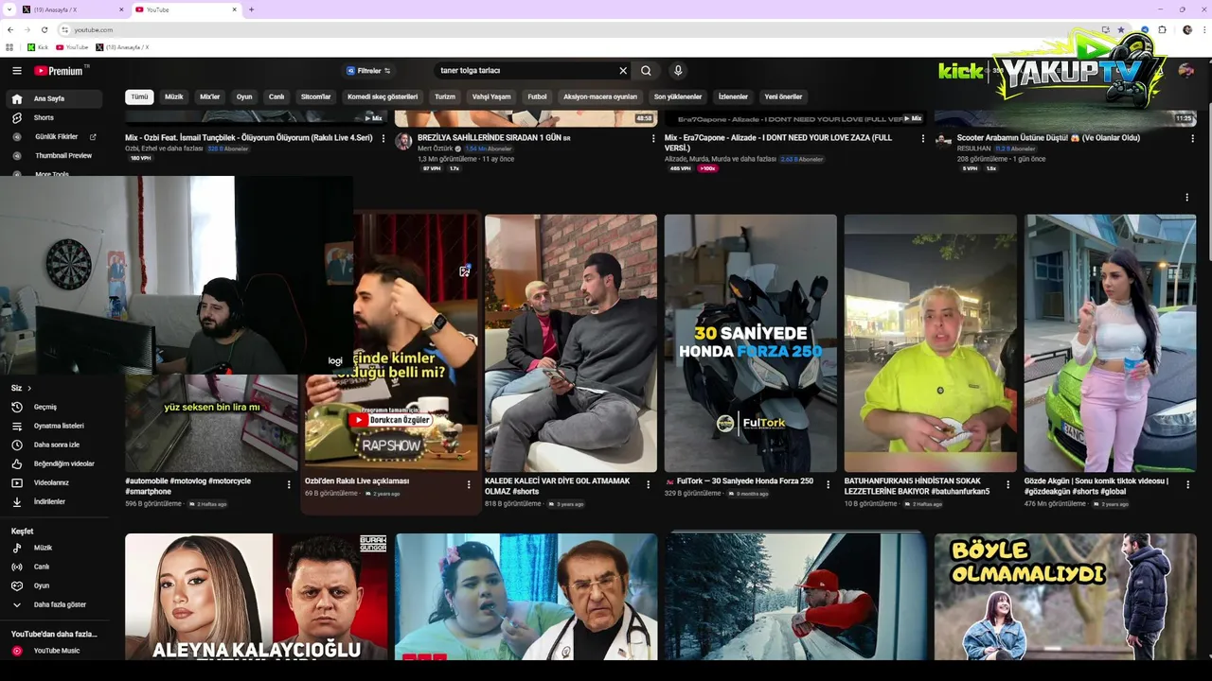Viewport: 1212px width, 681px height.
Task: Open Shorts in the sidebar
Action: pos(54,117)
